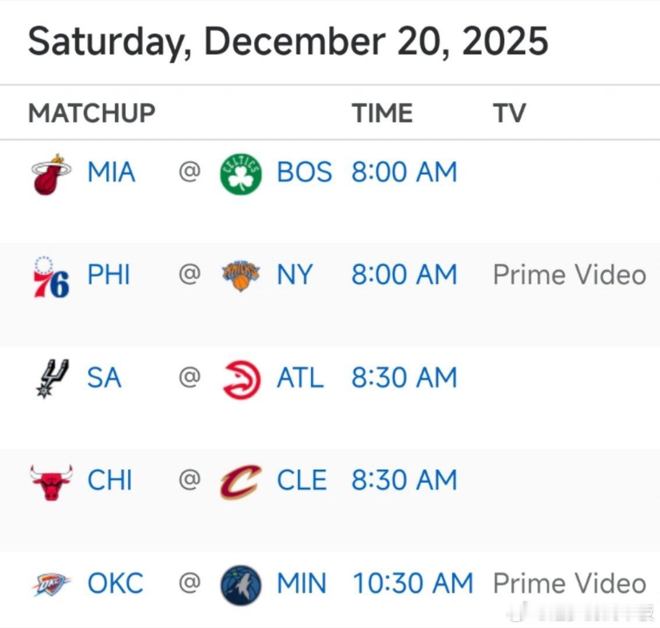Select the PHI team link
Viewport: 660px width, 628px height.
(x=108, y=275)
